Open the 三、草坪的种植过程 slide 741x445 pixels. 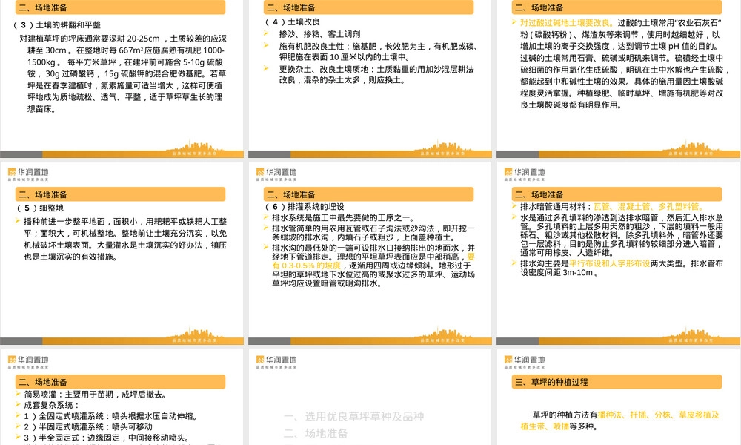[x=618, y=398]
